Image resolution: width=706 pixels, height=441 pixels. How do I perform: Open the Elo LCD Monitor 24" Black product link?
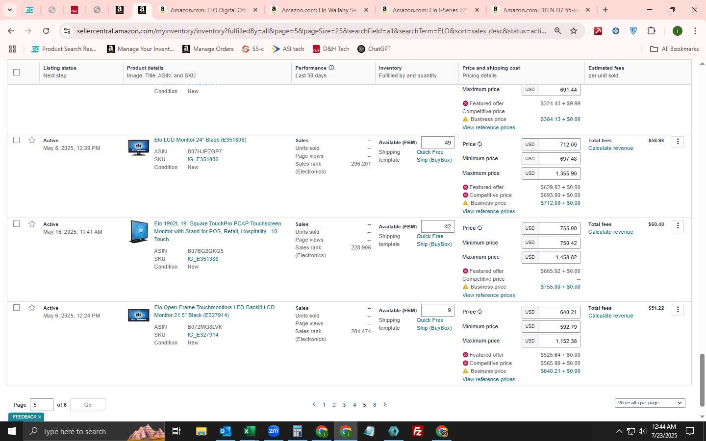[200, 140]
